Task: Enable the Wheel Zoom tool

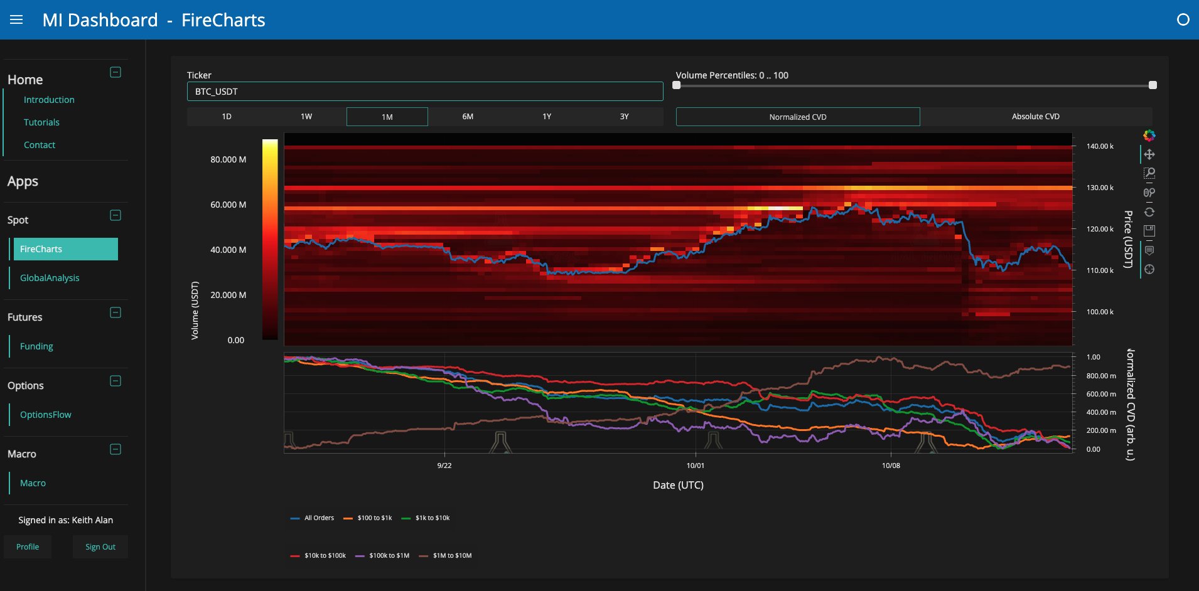Action: click(1149, 193)
